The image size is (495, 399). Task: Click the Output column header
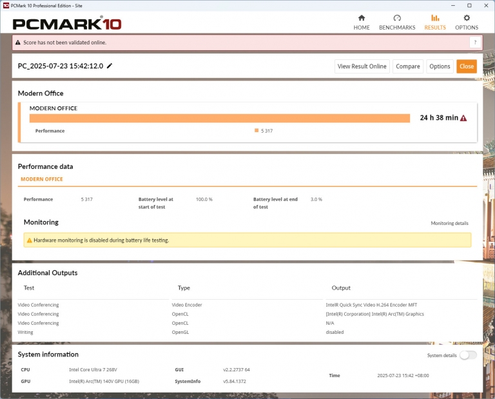[x=341, y=288]
